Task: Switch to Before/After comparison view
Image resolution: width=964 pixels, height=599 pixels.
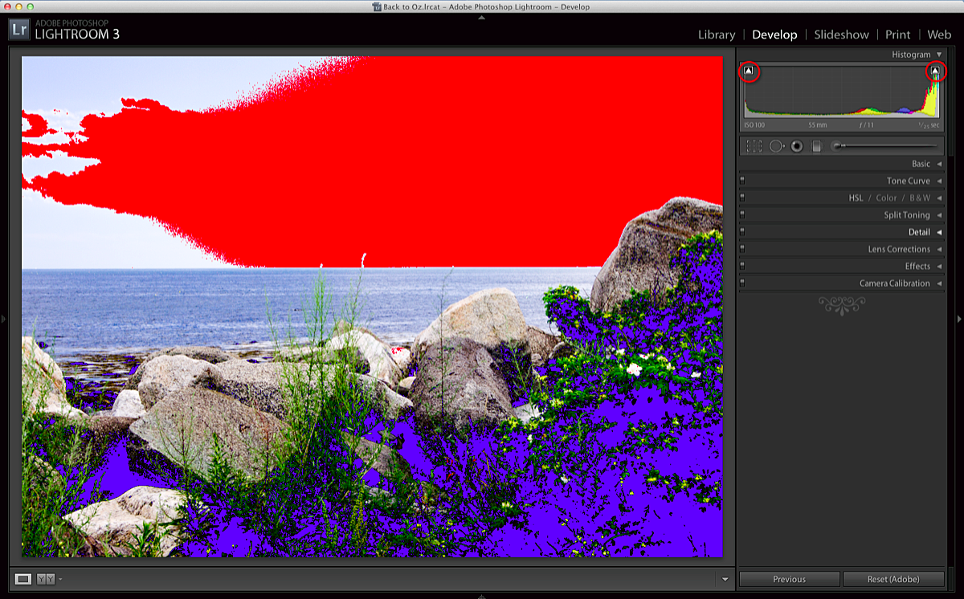Action: click(46, 579)
